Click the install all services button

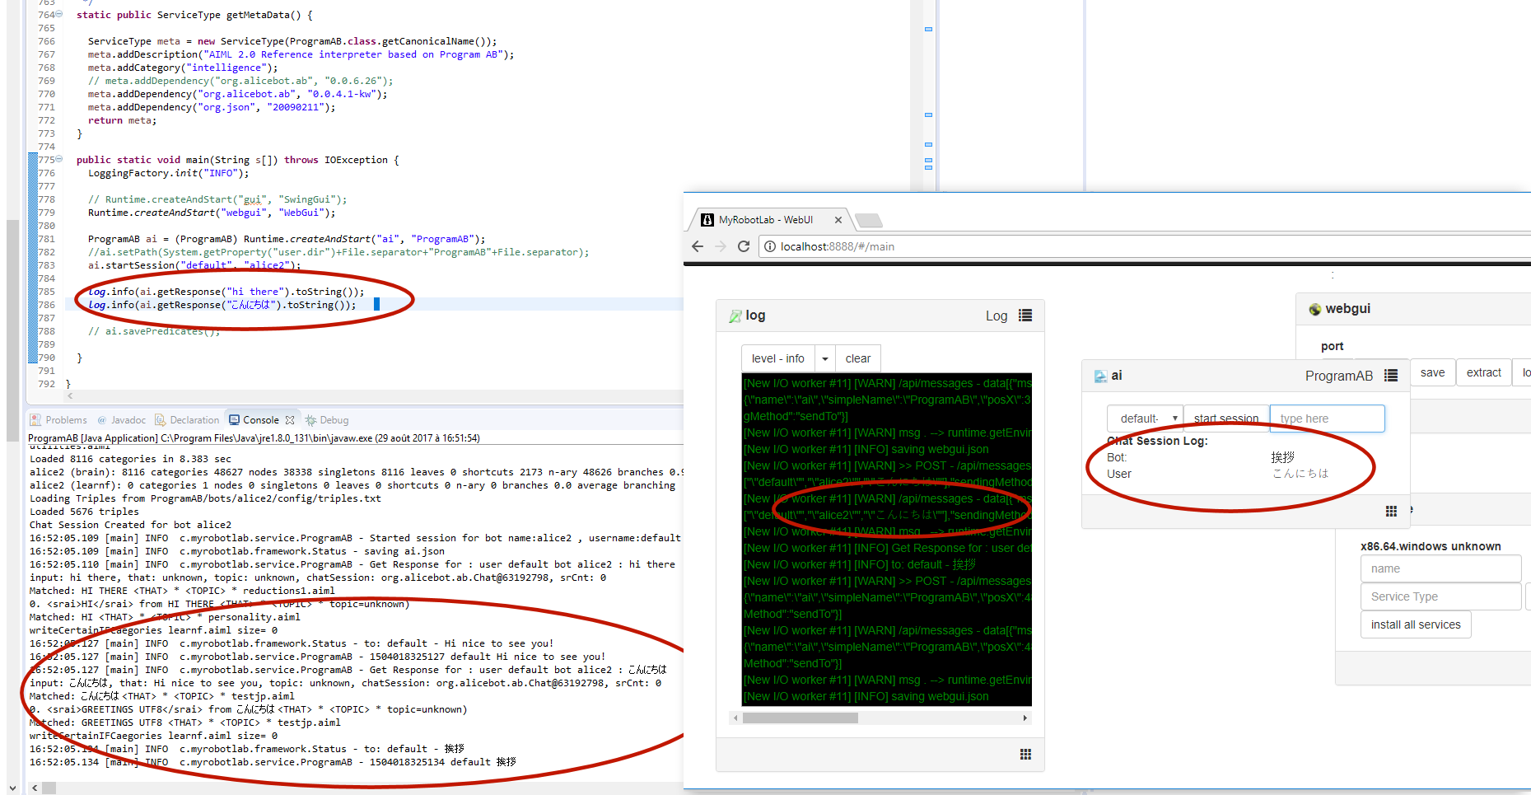pos(1415,624)
